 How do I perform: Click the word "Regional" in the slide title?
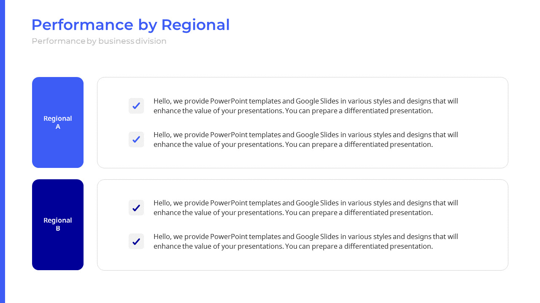195,25
